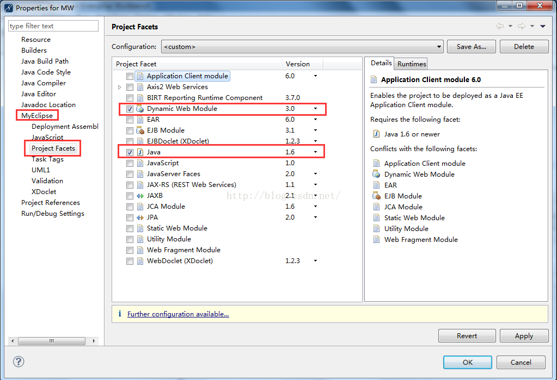Uncheck the Java facet checkbox
Screen dimensions: 557x380
[130, 153]
